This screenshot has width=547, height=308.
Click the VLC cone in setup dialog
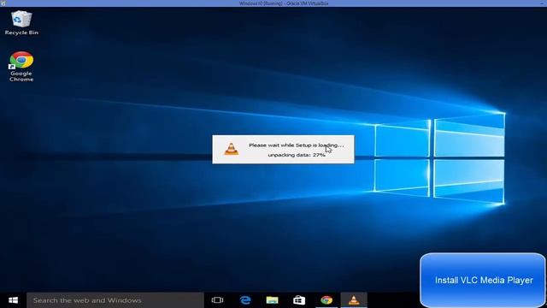232,149
